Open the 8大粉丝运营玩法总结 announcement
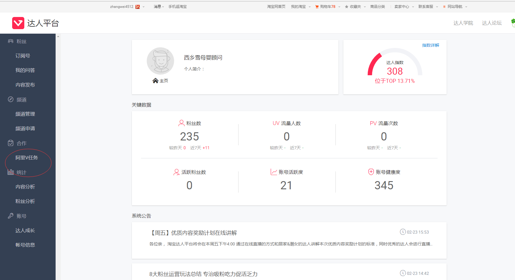Viewport: 515px width, 280px height. (x=203, y=274)
